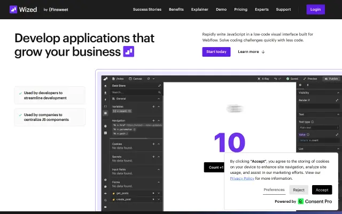
Task: Add a new variable with the Variables plus
Action: click(x=153, y=106)
